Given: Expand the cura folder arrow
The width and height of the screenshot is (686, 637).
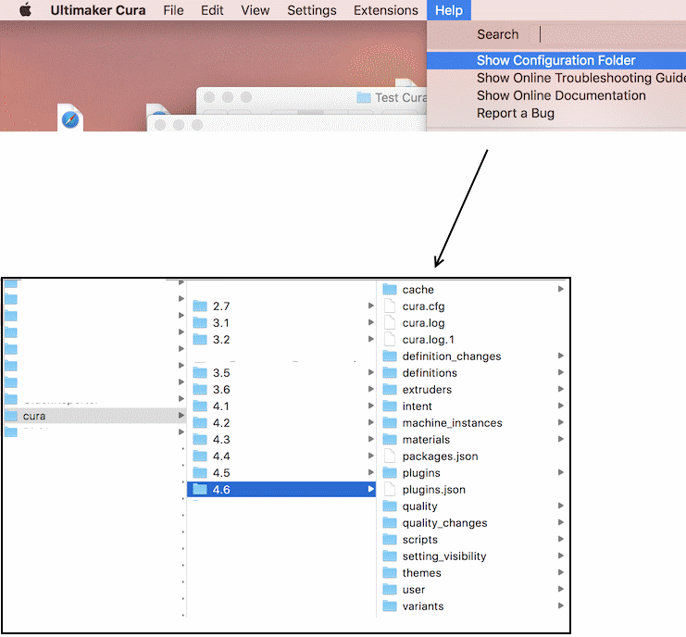Looking at the screenshot, I should 181,415.
